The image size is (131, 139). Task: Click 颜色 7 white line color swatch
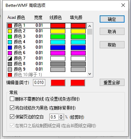(x=58, y=59)
